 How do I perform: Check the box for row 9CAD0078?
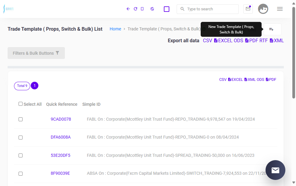coord(21,119)
